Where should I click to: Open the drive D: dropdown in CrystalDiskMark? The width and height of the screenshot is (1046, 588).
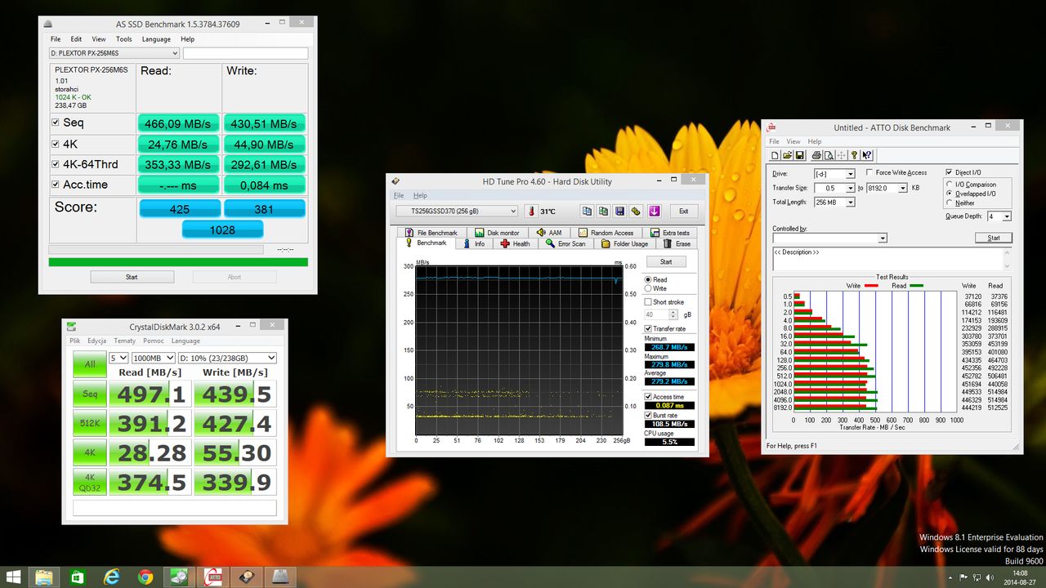228,358
